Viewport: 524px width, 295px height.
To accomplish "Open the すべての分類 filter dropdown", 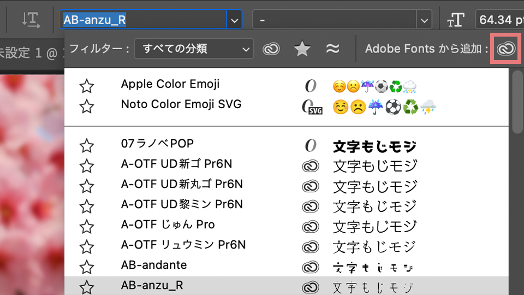I will click(x=194, y=49).
